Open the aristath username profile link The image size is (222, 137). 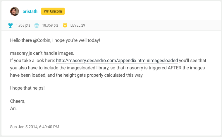click(x=30, y=11)
